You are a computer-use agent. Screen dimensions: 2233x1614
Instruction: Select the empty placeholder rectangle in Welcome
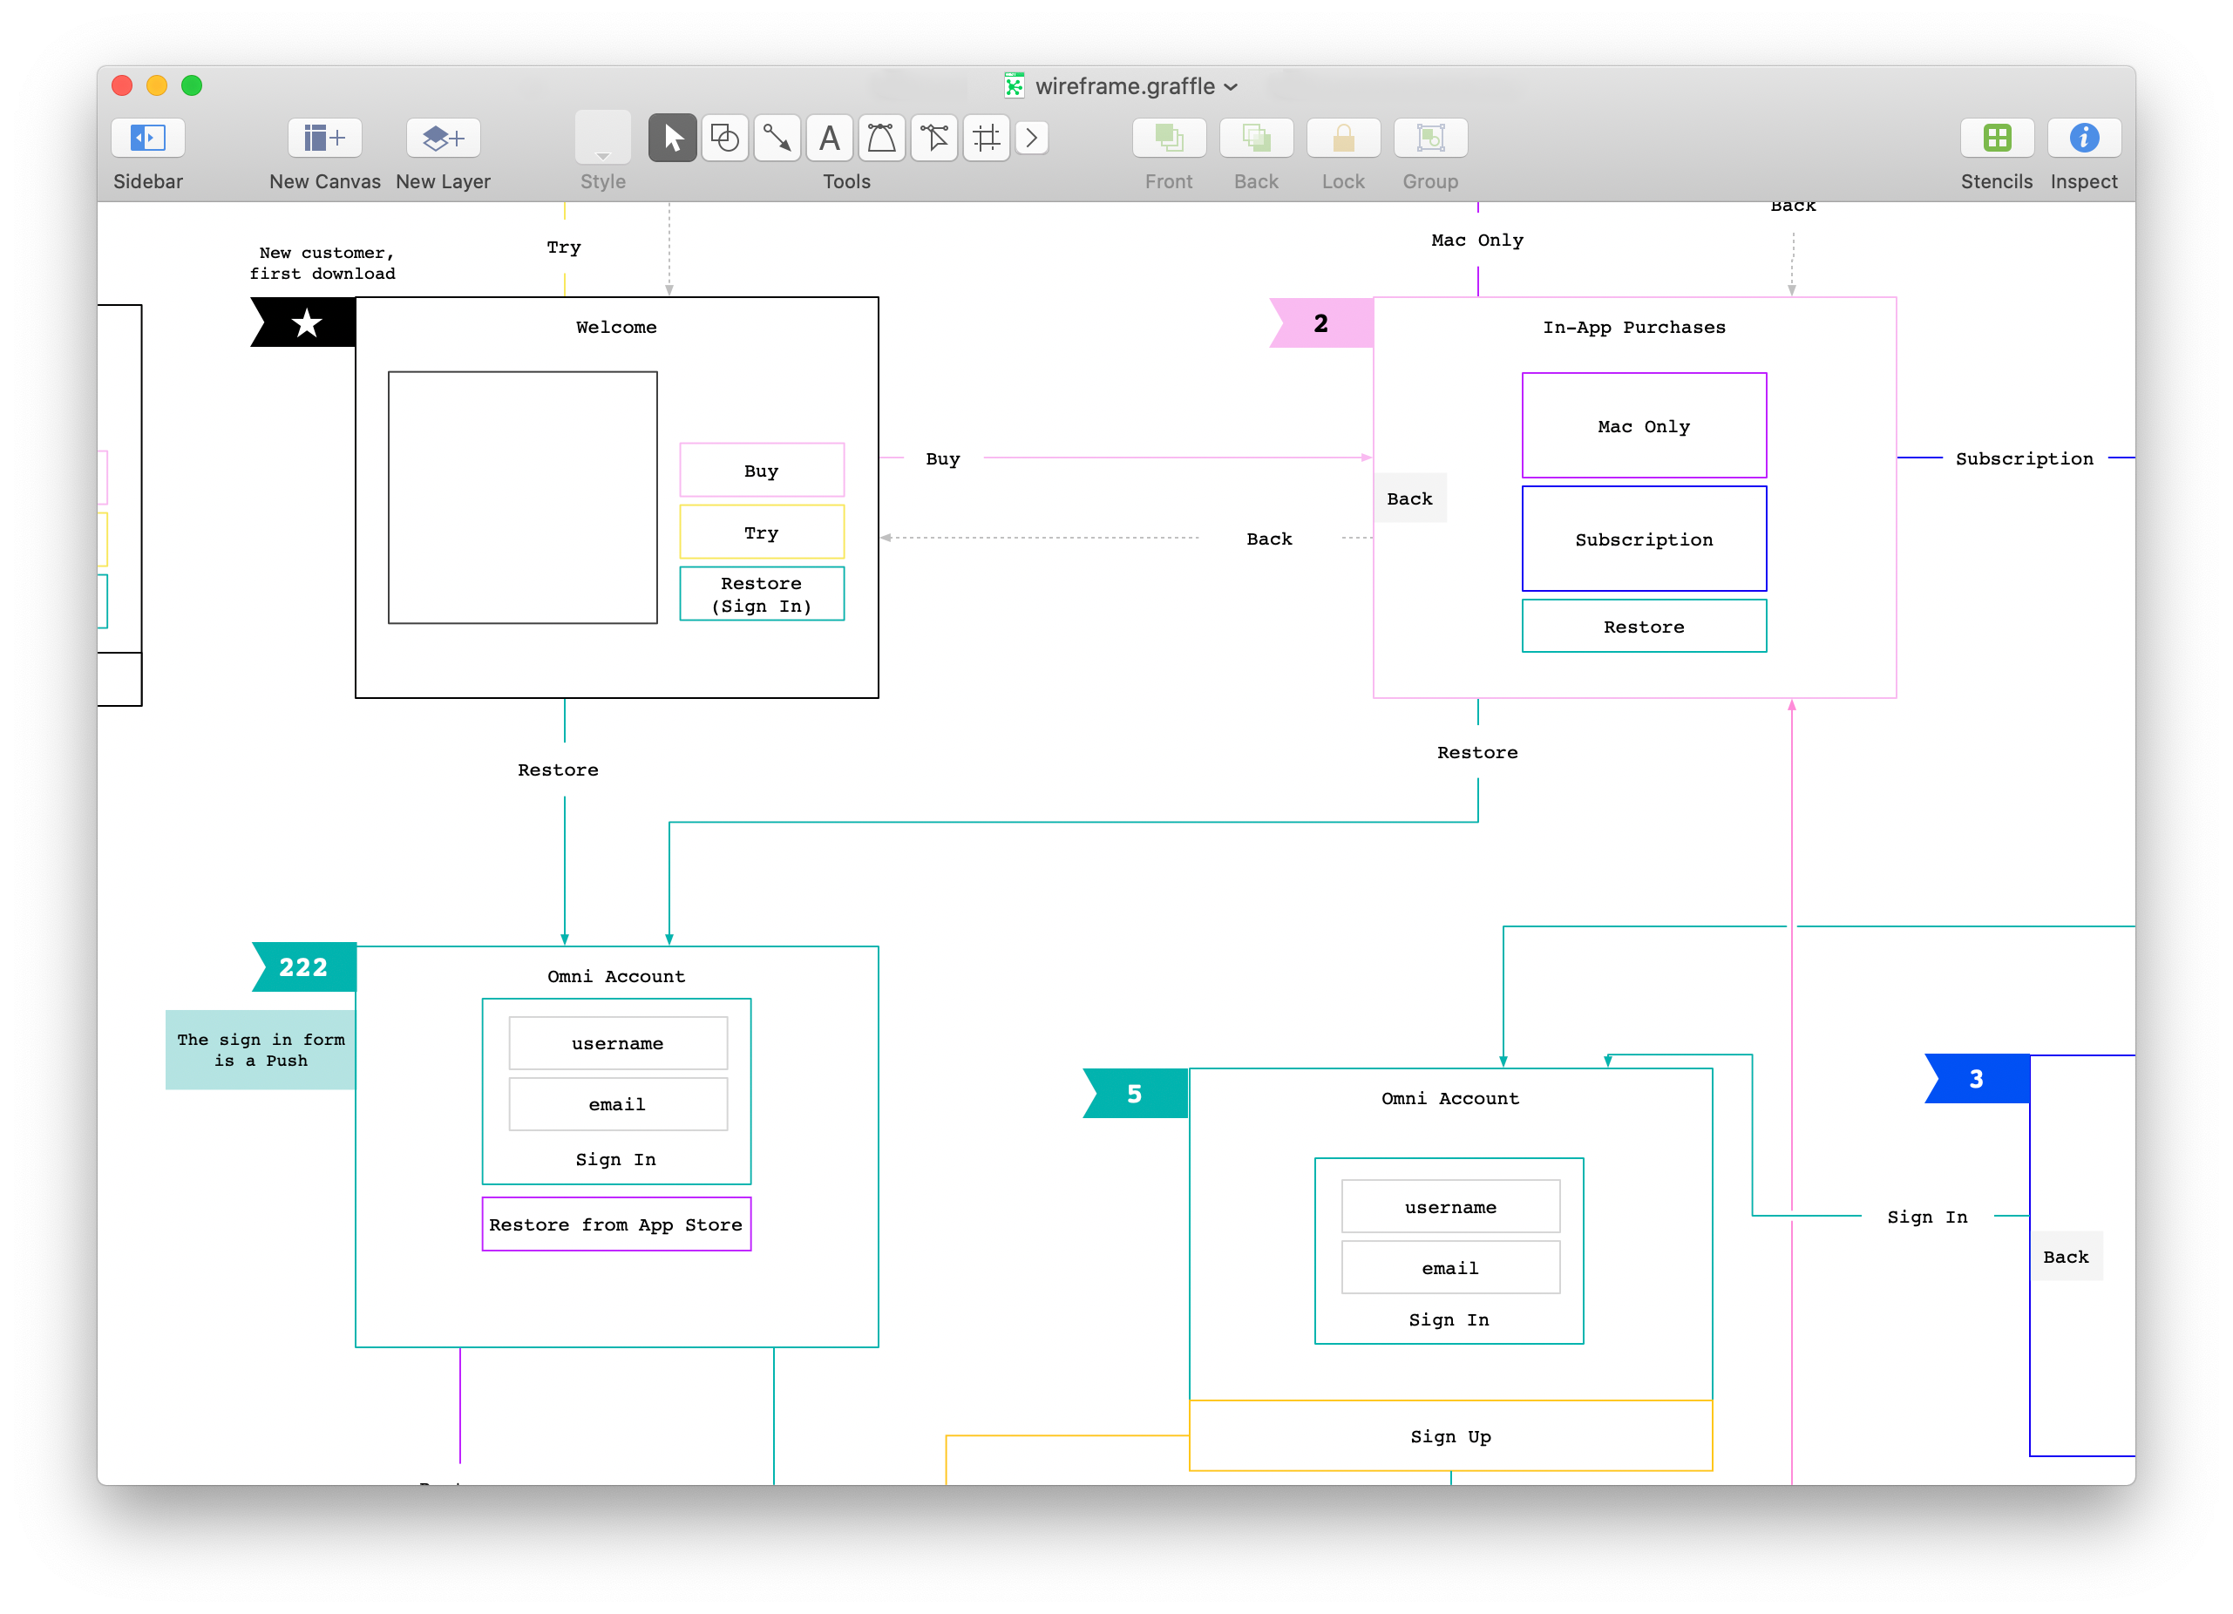(x=523, y=498)
